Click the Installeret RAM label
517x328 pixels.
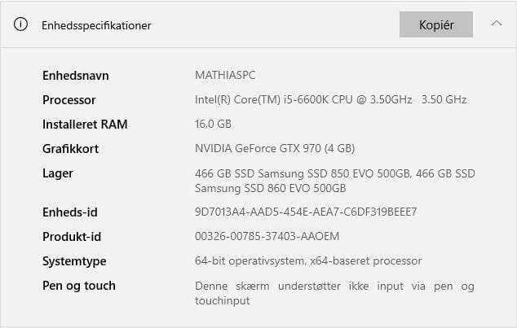(85, 125)
